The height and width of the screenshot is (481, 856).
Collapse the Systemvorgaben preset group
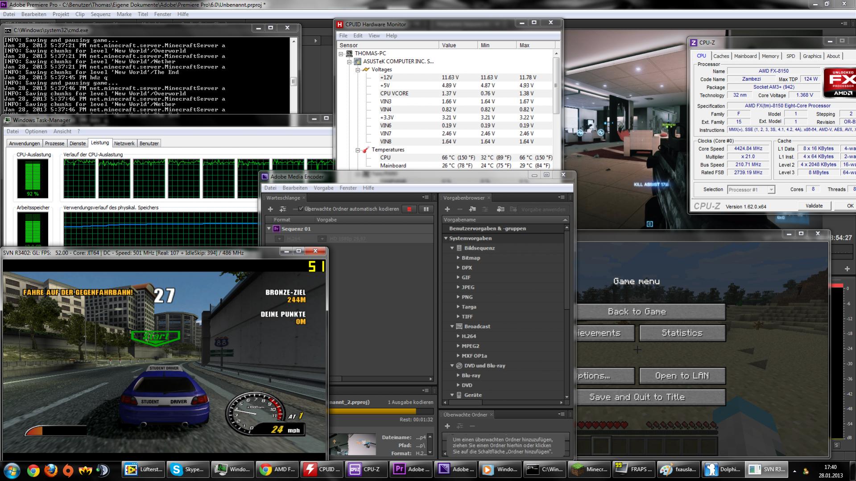point(446,238)
